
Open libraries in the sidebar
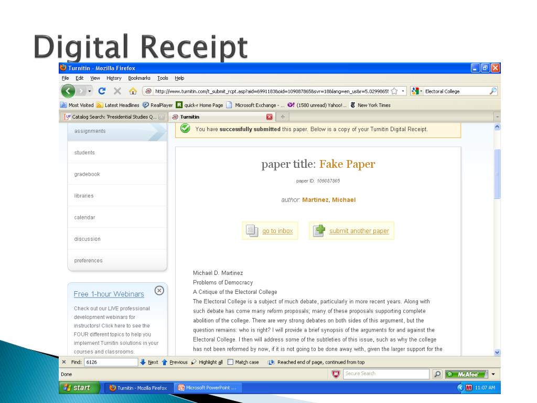[117, 196]
